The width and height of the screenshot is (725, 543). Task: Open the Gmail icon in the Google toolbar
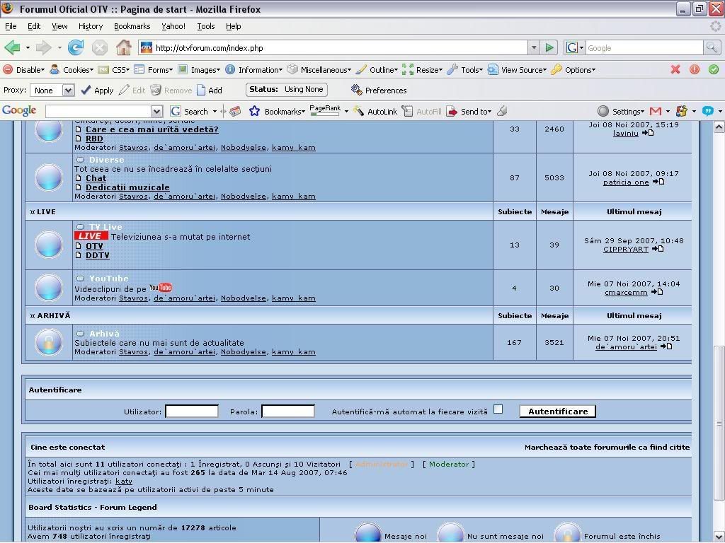coord(656,112)
